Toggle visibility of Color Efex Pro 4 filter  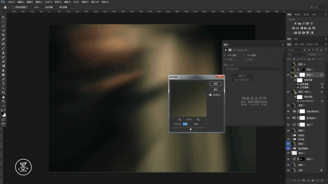(298, 101)
